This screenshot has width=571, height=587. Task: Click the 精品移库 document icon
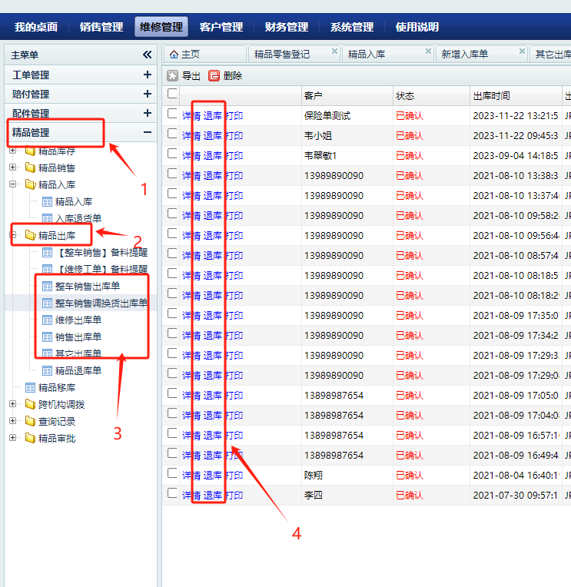[x=30, y=388]
